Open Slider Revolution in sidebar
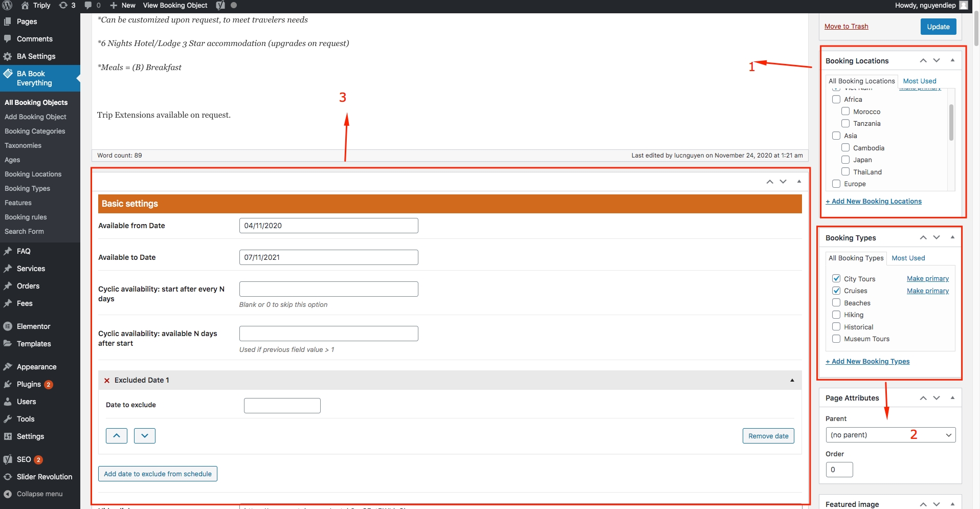 click(x=44, y=477)
